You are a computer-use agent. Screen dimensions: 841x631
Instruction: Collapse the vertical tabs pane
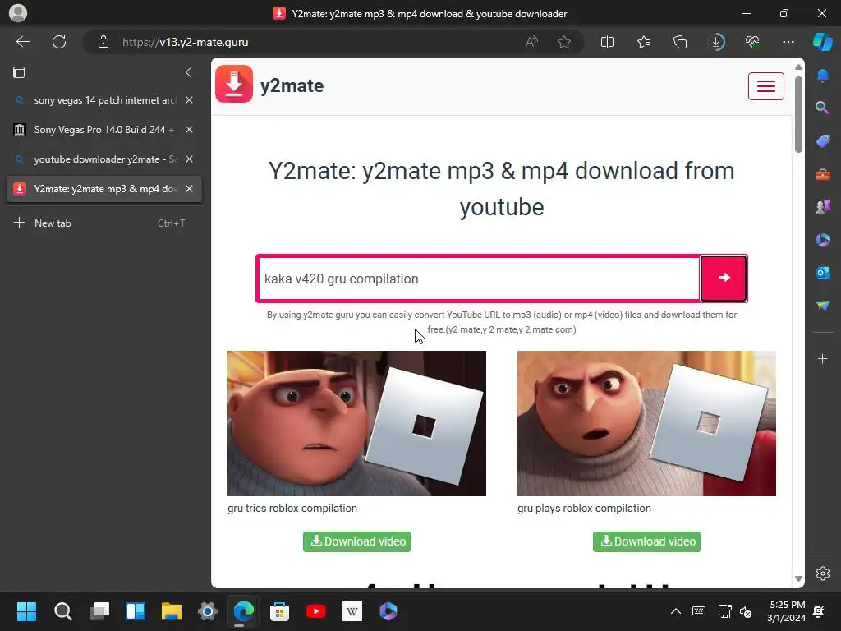pos(188,72)
